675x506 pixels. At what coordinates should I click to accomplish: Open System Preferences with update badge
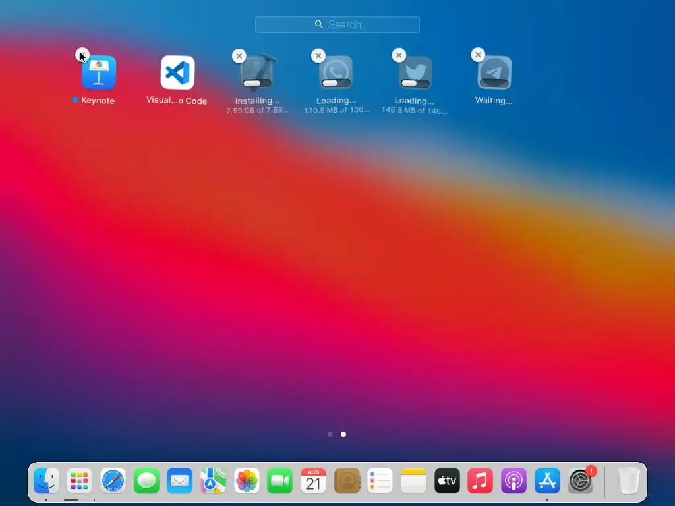point(581,480)
